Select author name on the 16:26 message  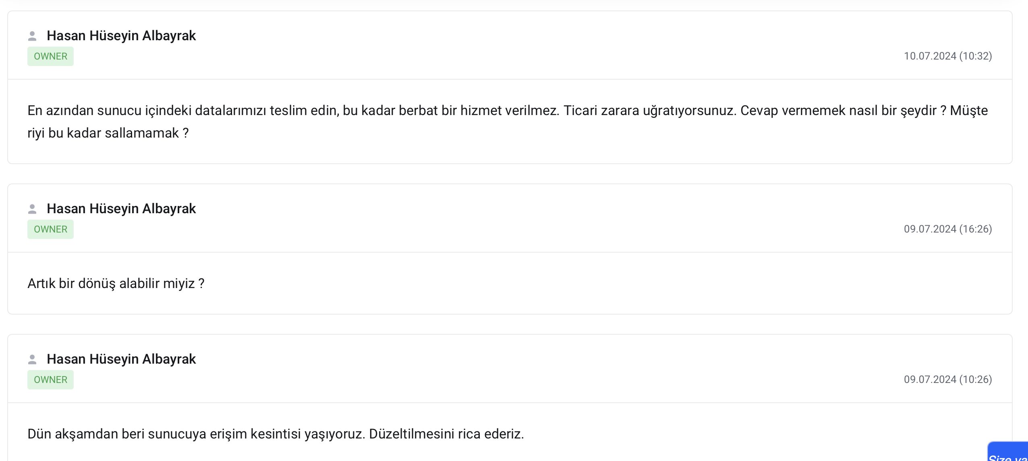(x=121, y=209)
